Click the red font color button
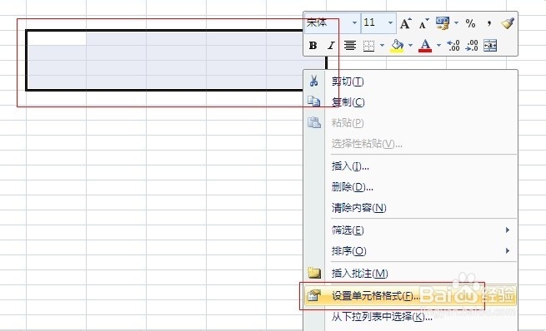Image resolution: width=546 pixels, height=331 pixels. click(x=425, y=46)
